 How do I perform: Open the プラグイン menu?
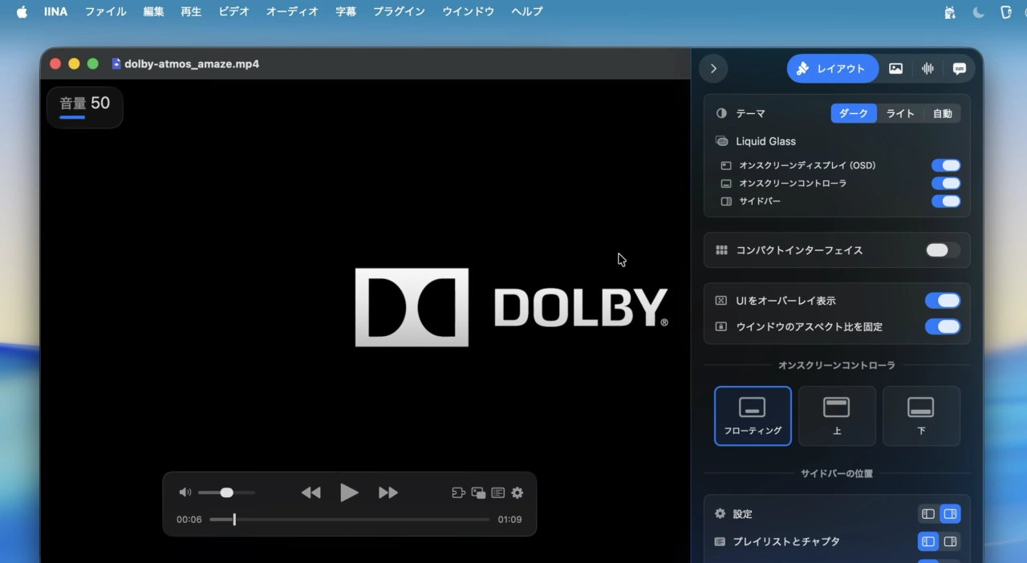click(x=399, y=12)
